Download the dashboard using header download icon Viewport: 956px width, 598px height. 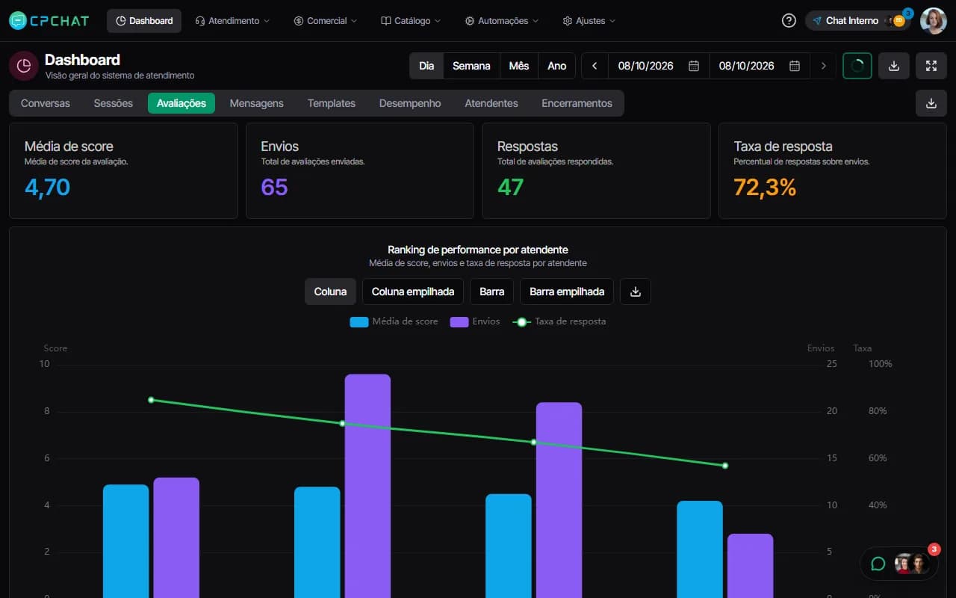[x=893, y=66]
